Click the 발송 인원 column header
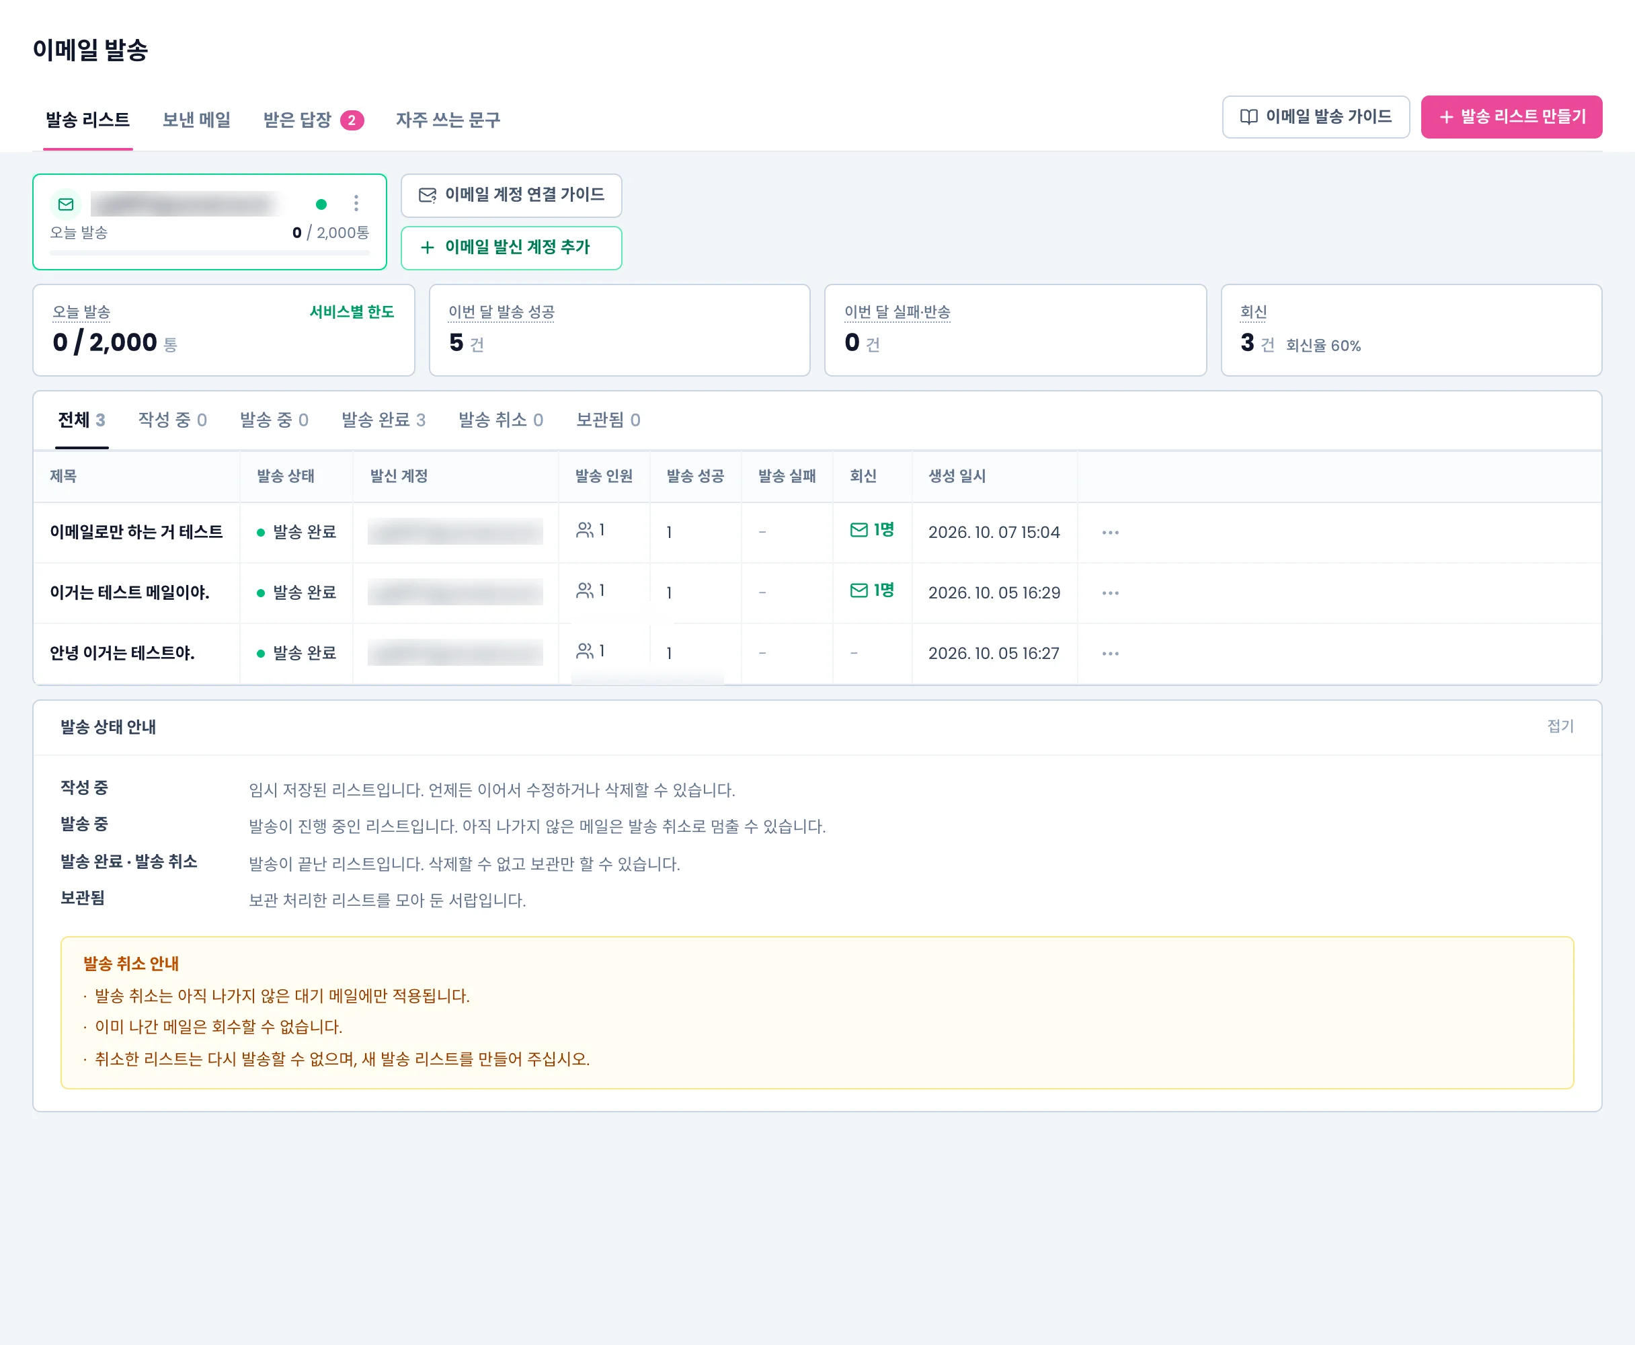Screen dimensions: 1635x1345 (x=603, y=477)
